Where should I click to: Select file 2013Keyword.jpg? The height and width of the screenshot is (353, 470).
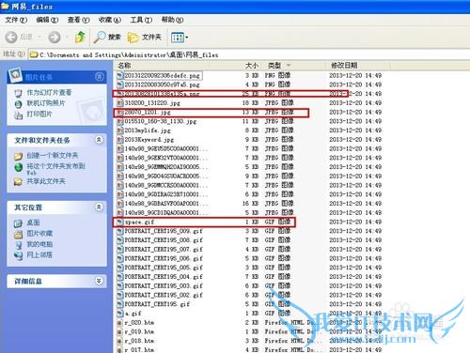pyautogui.click(x=149, y=139)
